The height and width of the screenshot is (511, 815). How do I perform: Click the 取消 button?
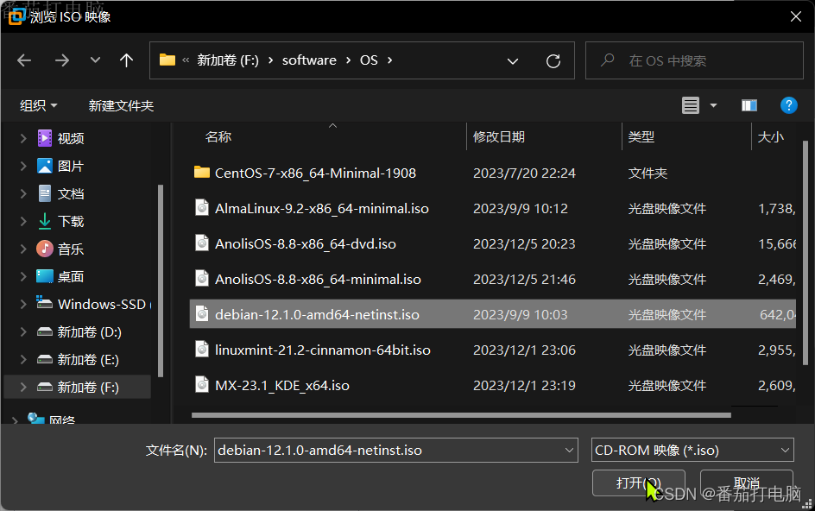pos(747,483)
